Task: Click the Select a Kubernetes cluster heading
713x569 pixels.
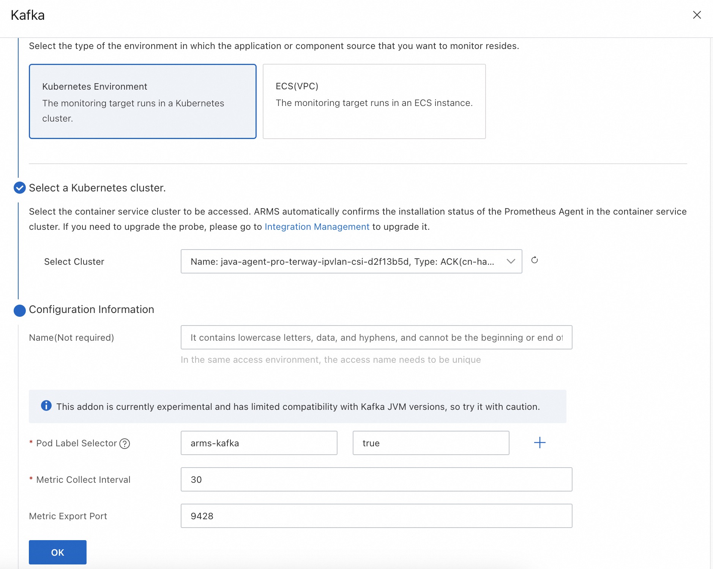Action: [97, 188]
